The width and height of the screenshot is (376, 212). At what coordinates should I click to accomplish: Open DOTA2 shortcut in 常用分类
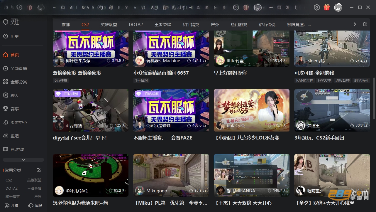click(12, 188)
